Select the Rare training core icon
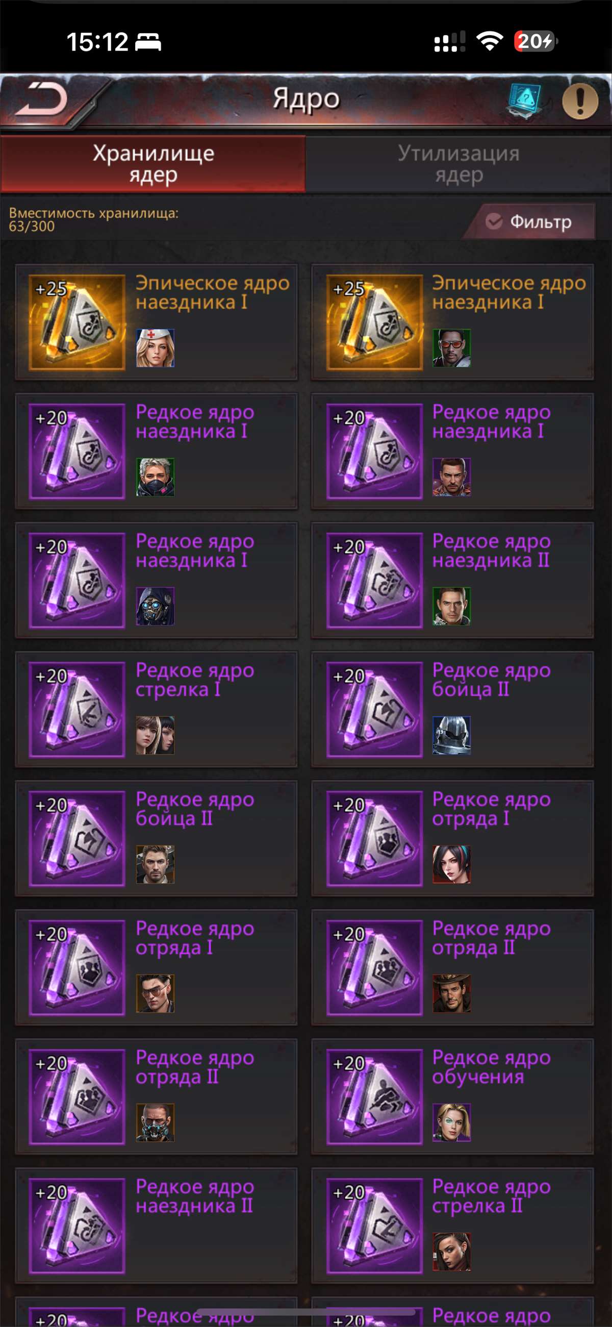 tap(374, 1097)
